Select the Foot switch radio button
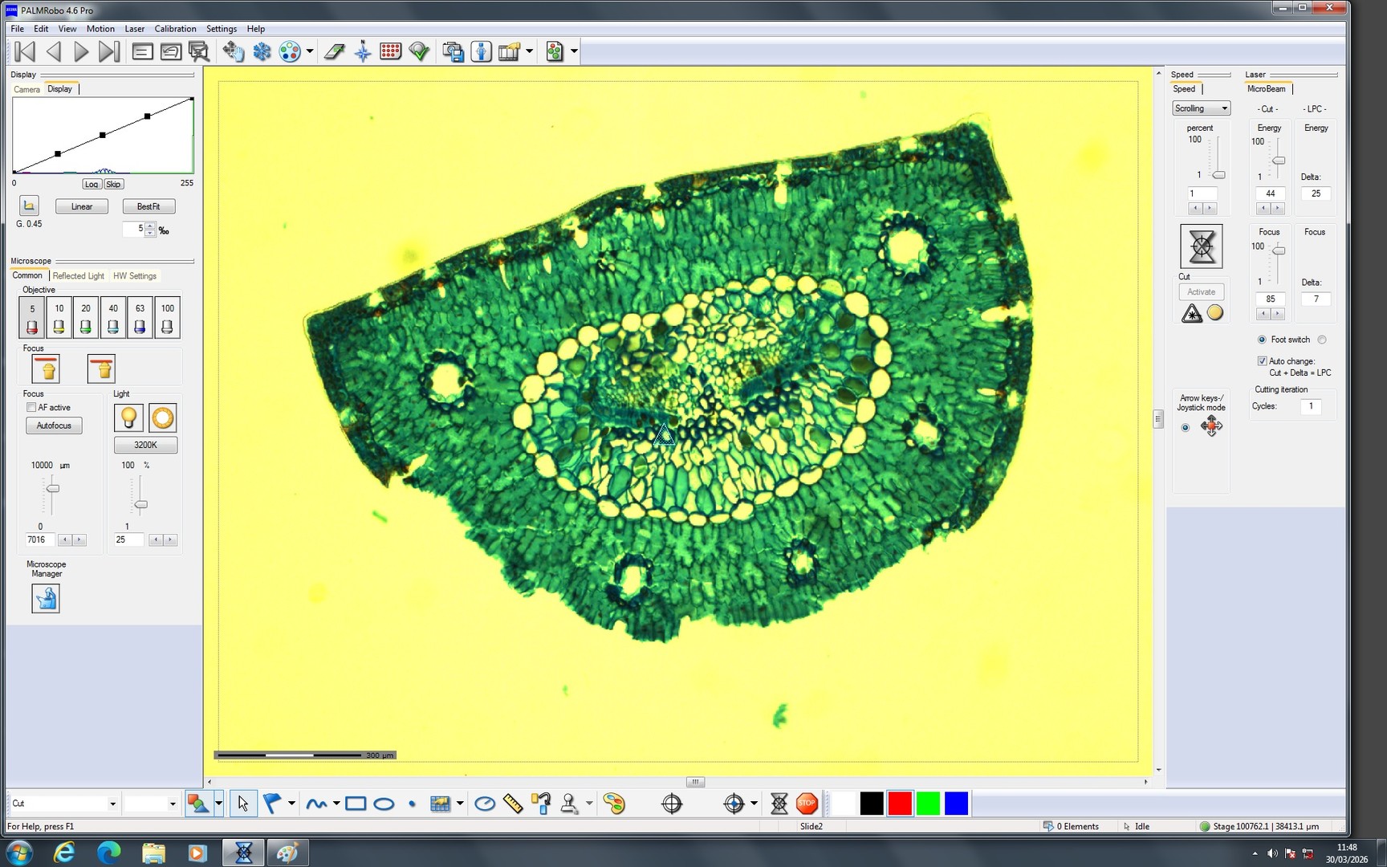The image size is (1387, 867). tap(1261, 340)
